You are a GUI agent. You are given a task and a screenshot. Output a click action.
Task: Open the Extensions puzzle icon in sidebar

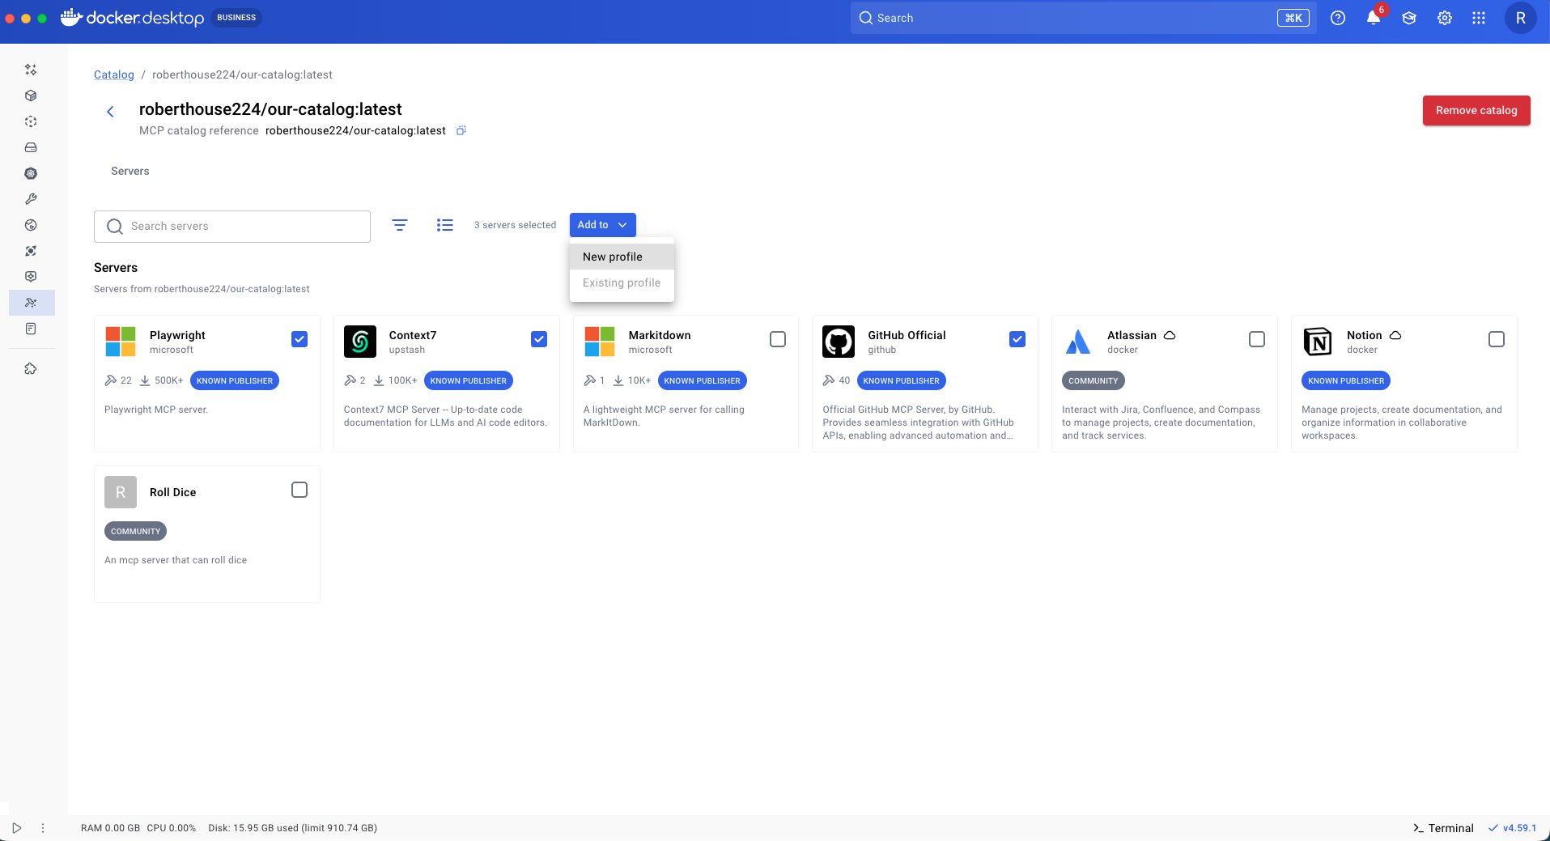coord(31,369)
